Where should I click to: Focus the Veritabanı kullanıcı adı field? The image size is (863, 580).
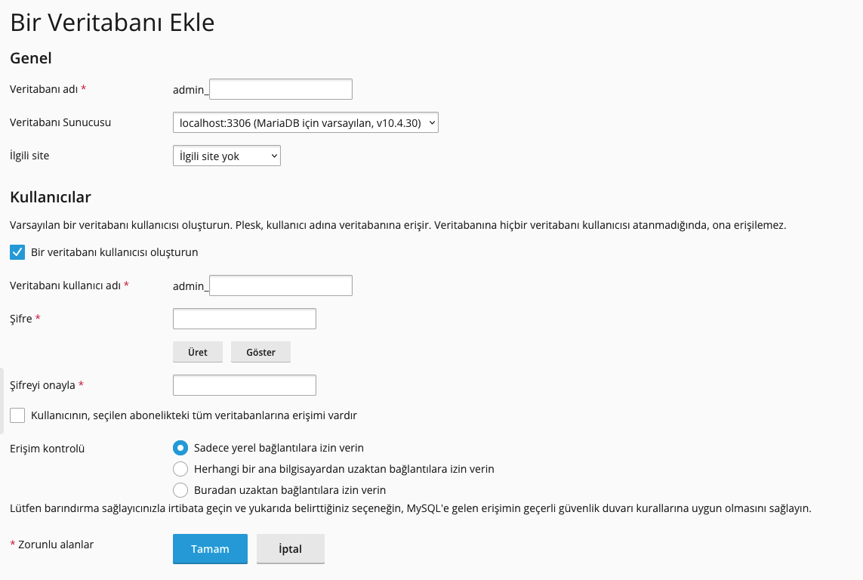[x=281, y=285]
